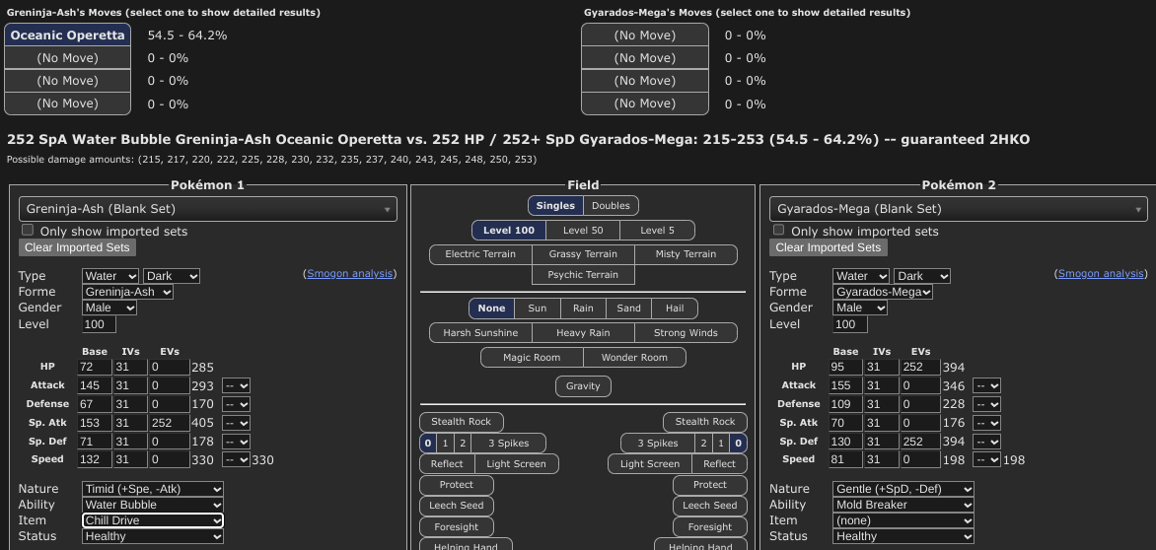
Task: Clear imported sets for Pokémon 1
Action: point(77,247)
